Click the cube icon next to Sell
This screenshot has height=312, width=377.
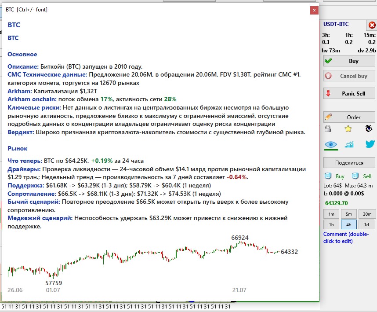355,176
